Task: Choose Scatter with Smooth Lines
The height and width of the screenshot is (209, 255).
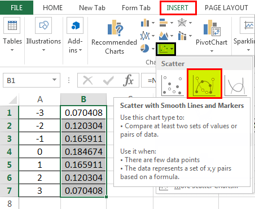Action: (x=236, y=85)
